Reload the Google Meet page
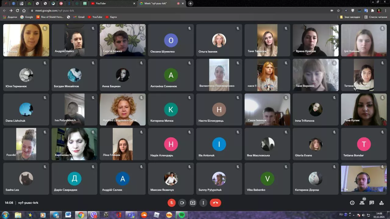Image resolution: width=390 pixels, height=219 pixels. [17, 10]
